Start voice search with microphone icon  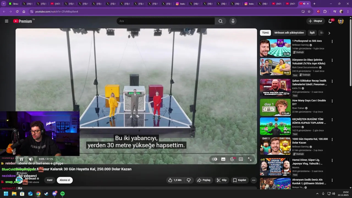(x=233, y=21)
